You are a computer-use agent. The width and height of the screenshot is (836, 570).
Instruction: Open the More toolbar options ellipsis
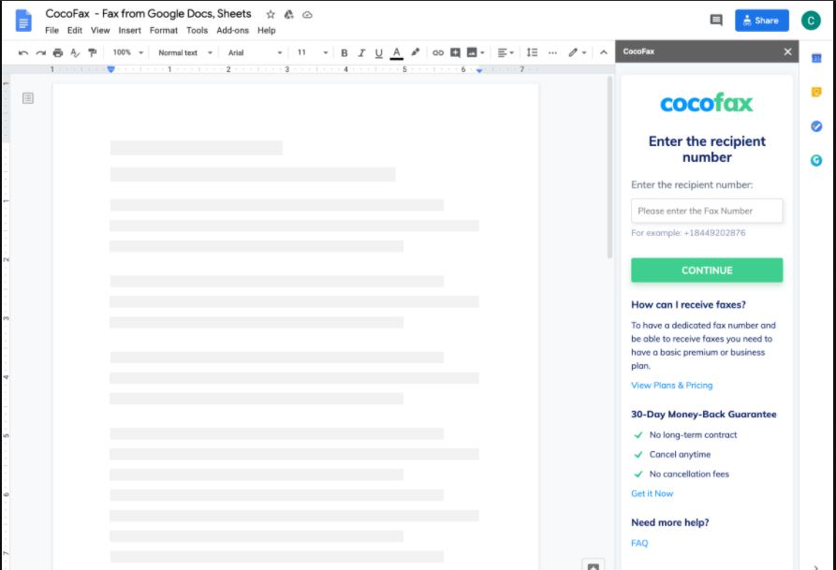[x=552, y=52]
